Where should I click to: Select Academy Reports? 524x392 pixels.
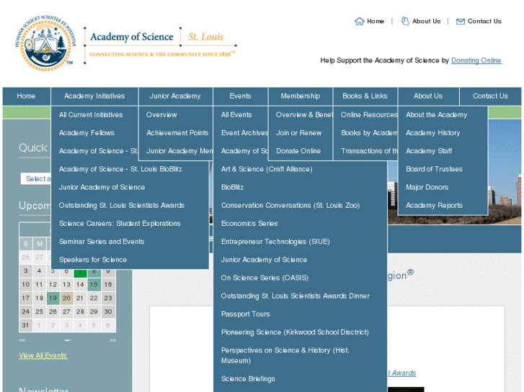point(434,205)
